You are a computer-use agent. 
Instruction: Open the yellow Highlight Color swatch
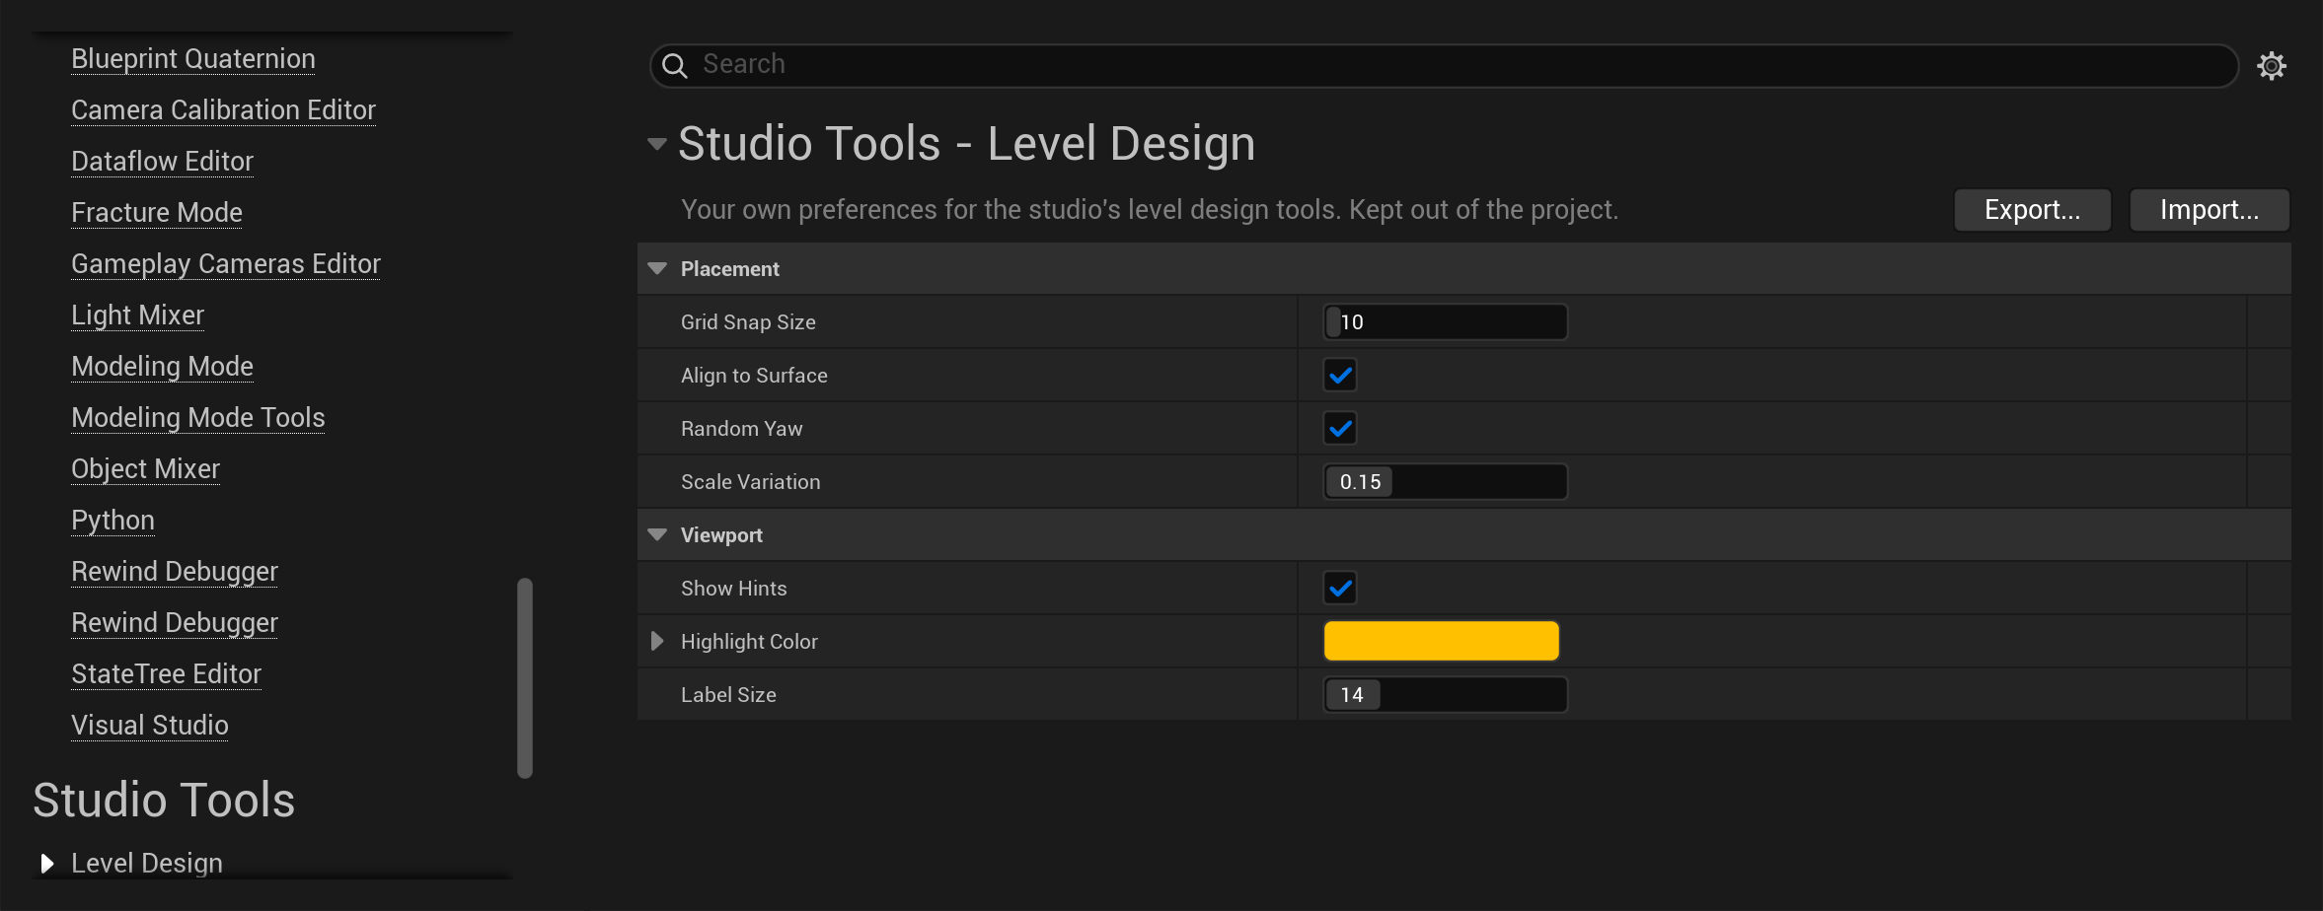tap(1441, 641)
